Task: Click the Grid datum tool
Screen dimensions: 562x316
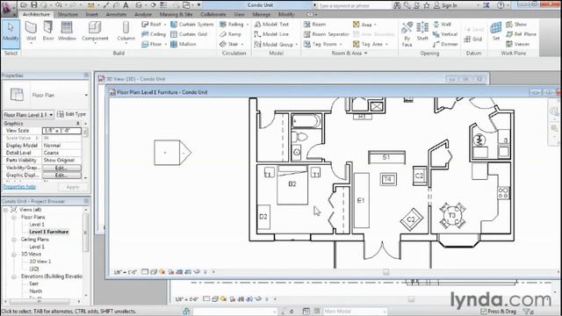Action: pyautogui.click(x=473, y=39)
